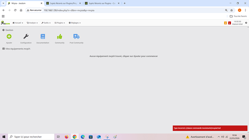Expand the Accueil menu
This screenshot has height=140, width=249.
(18, 23)
